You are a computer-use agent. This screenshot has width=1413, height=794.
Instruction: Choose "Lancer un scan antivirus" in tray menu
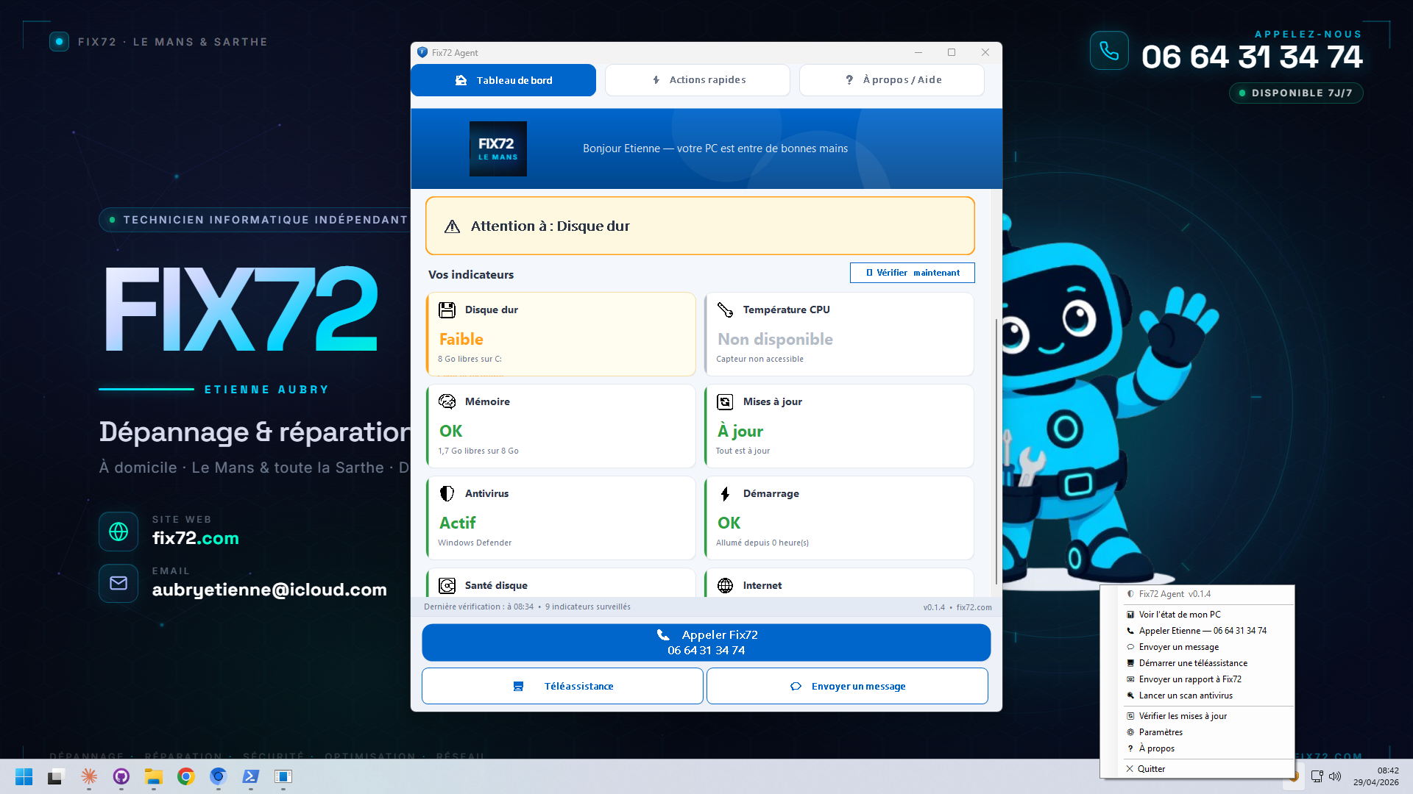[1197, 695]
